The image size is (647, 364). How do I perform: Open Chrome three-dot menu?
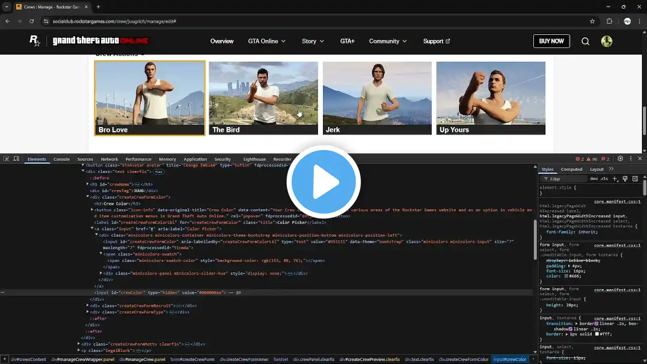[x=640, y=21]
